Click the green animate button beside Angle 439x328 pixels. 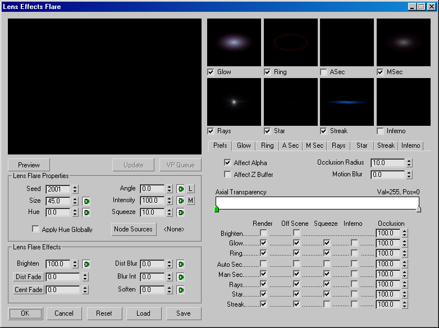coord(181,189)
